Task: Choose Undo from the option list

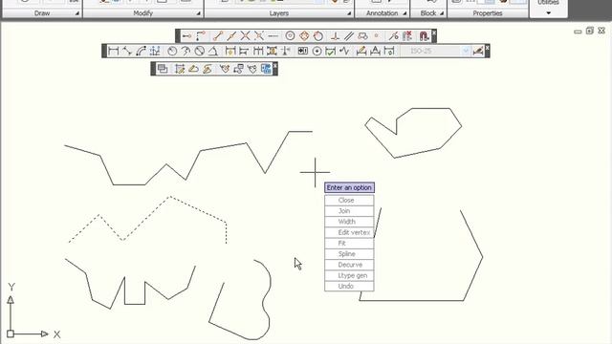Action: tap(349, 286)
